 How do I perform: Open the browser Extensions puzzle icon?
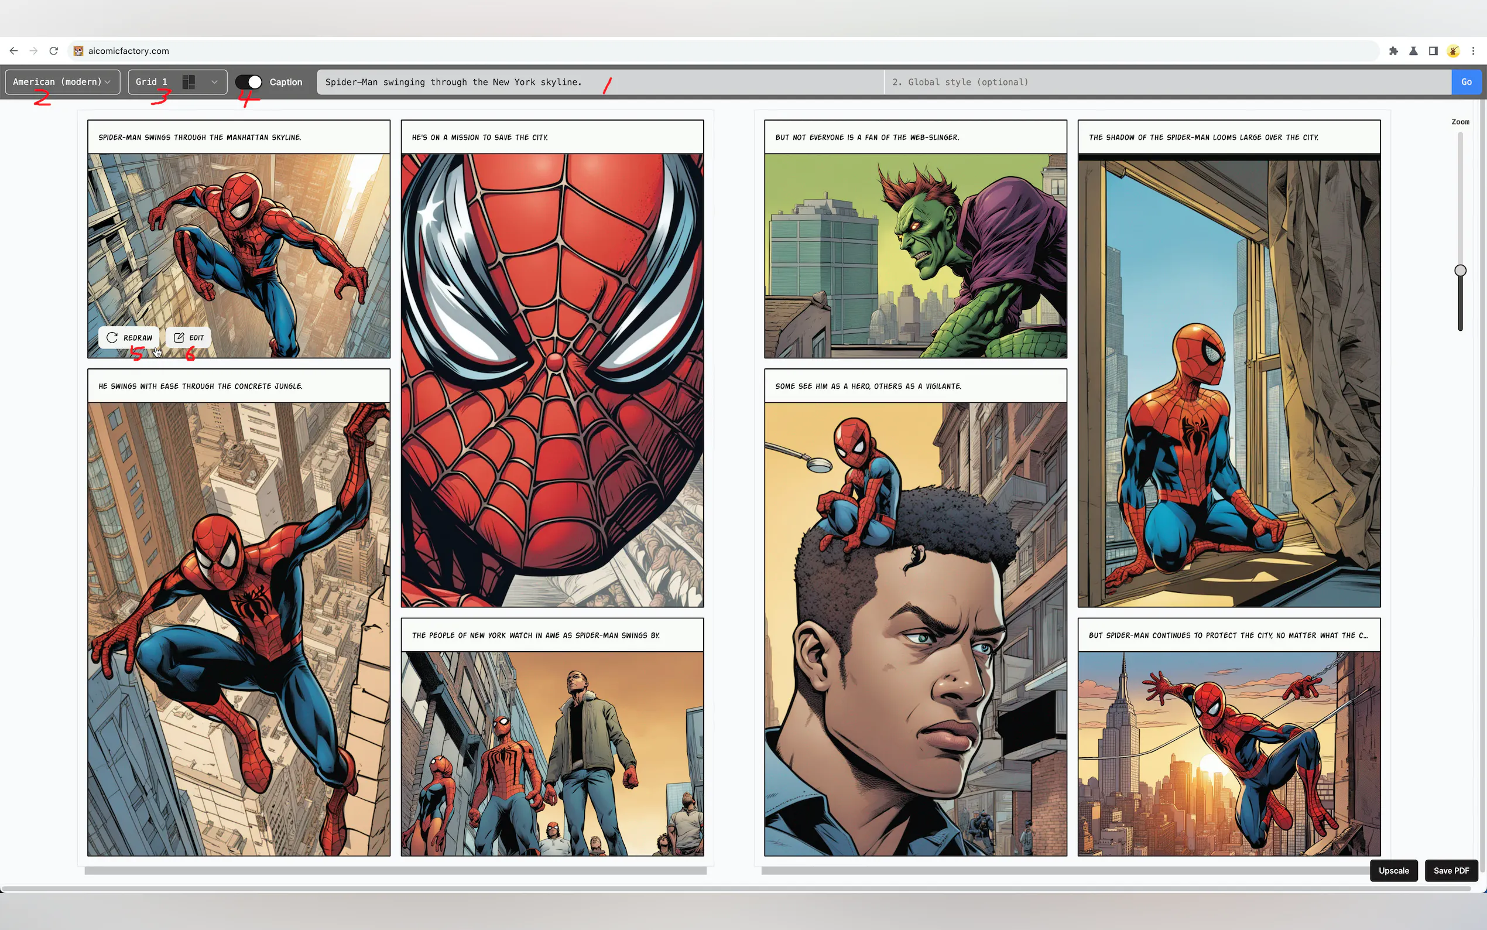(x=1393, y=51)
